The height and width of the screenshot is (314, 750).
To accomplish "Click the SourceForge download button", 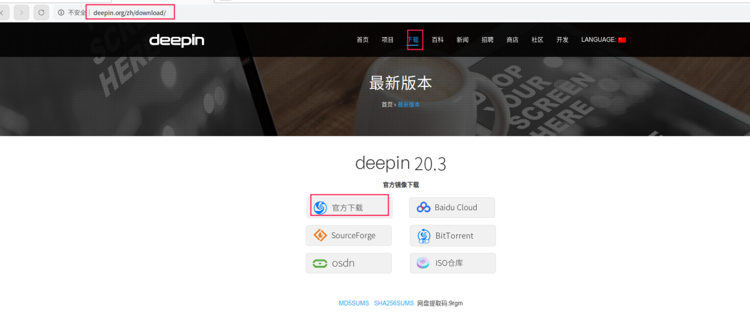I will point(349,235).
